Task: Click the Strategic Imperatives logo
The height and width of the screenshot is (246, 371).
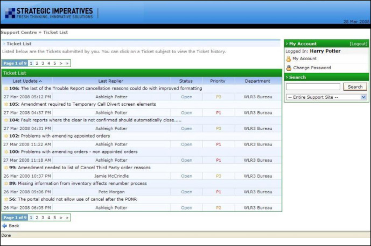Action: click(49, 13)
